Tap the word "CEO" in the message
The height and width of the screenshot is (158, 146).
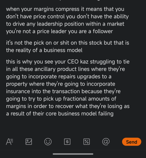73,62
